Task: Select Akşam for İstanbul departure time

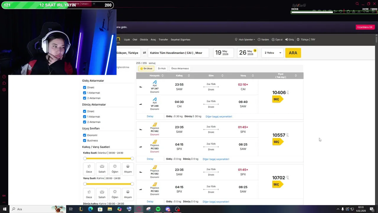Action: pos(128,169)
